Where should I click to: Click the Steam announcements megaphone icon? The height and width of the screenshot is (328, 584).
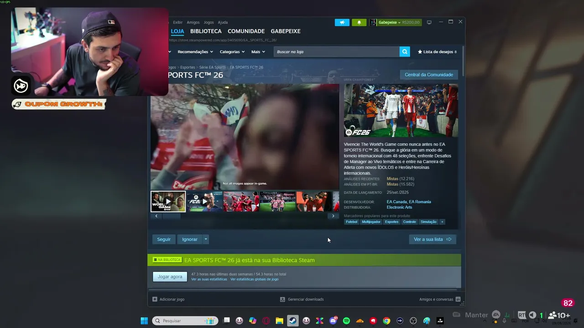tap(342, 22)
